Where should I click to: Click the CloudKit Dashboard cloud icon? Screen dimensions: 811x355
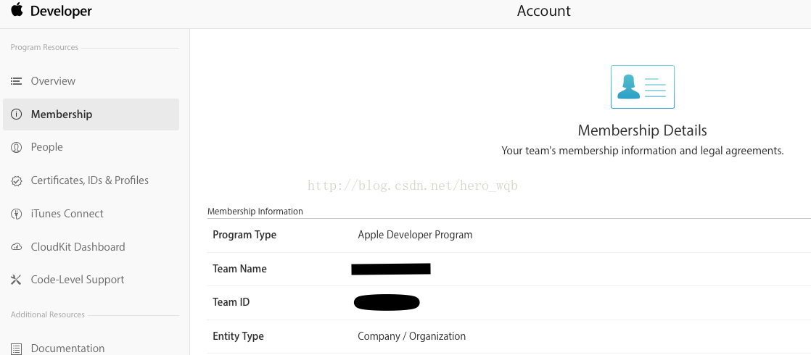point(17,247)
